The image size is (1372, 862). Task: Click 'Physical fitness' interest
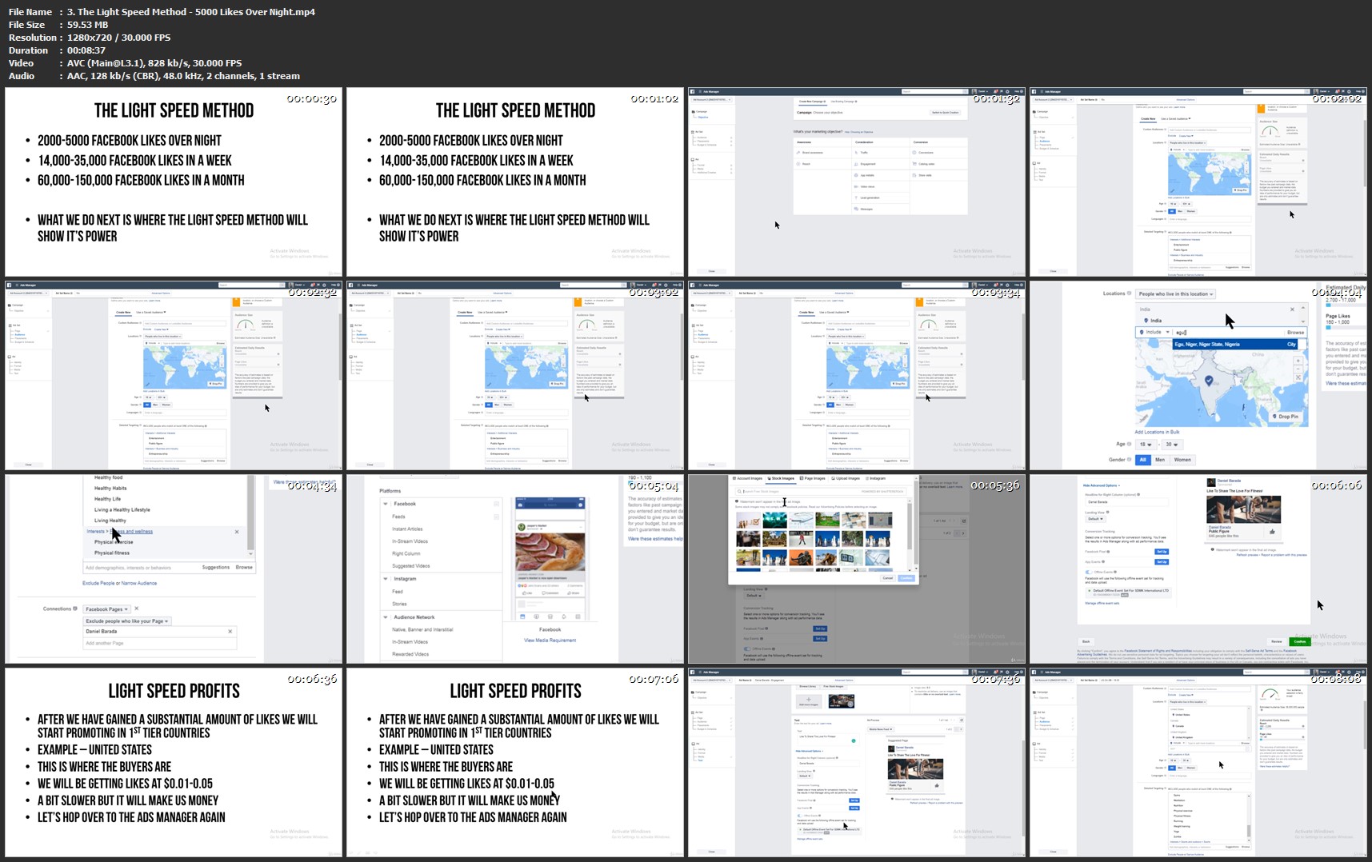(x=112, y=553)
